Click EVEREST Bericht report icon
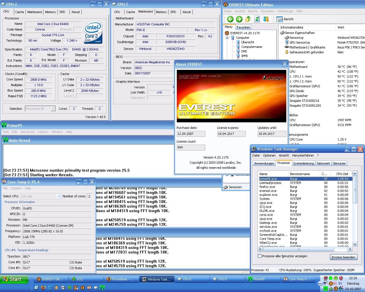365x292 pixels. (x=279, y=19)
